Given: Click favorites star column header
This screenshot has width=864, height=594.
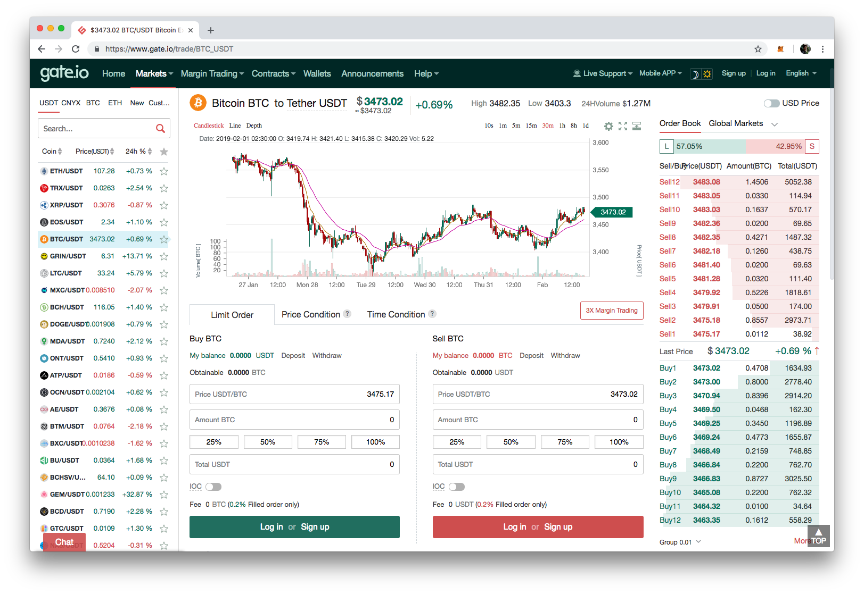Looking at the screenshot, I should coord(164,152).
